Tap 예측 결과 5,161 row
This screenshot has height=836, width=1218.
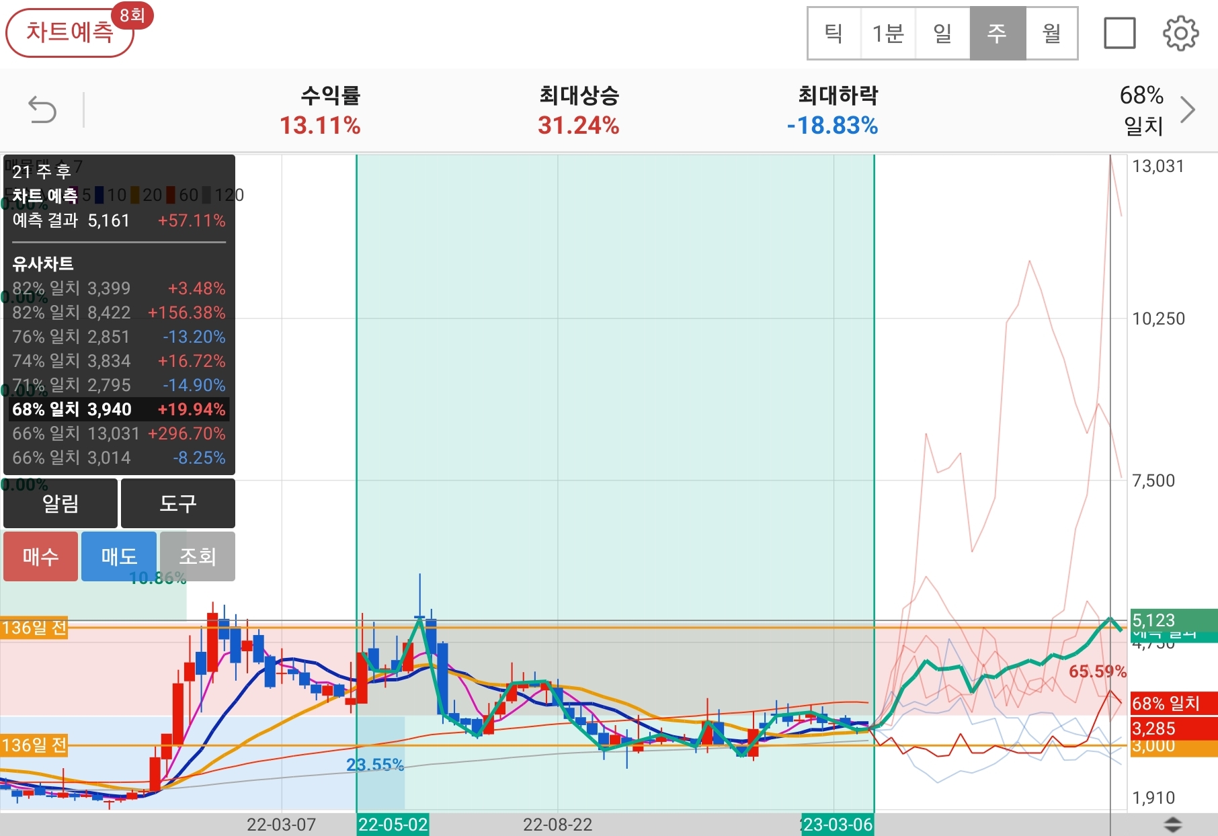coord(119,220)
